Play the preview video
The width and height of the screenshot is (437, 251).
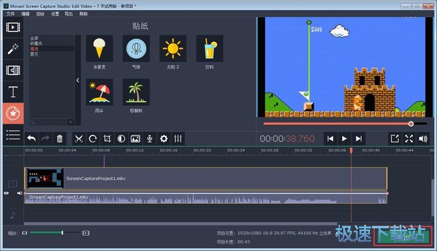point(344,139)
